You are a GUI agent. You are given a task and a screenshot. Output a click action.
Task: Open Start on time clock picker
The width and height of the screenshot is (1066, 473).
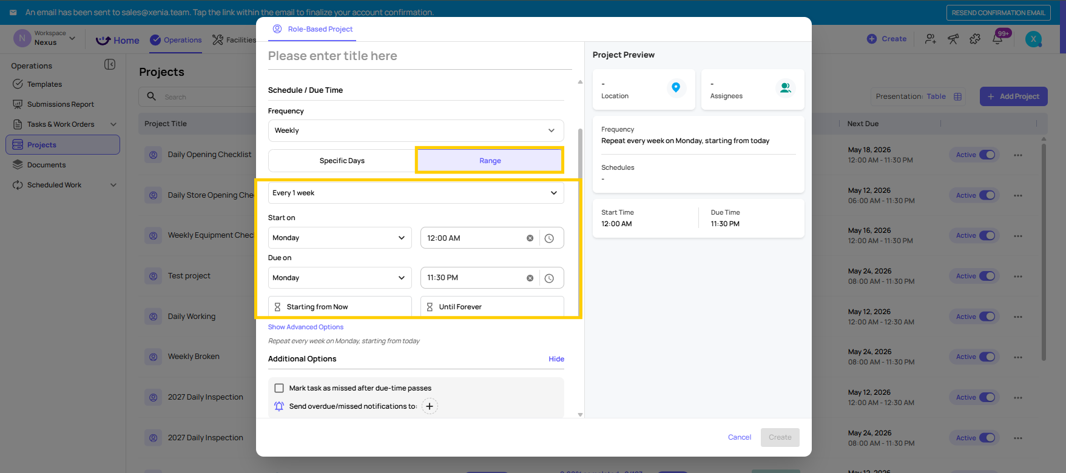point(549,238)
